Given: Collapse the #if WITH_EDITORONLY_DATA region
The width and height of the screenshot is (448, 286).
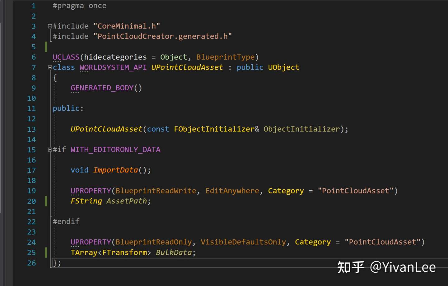Looking at the screenshot, I should point(50,150).
